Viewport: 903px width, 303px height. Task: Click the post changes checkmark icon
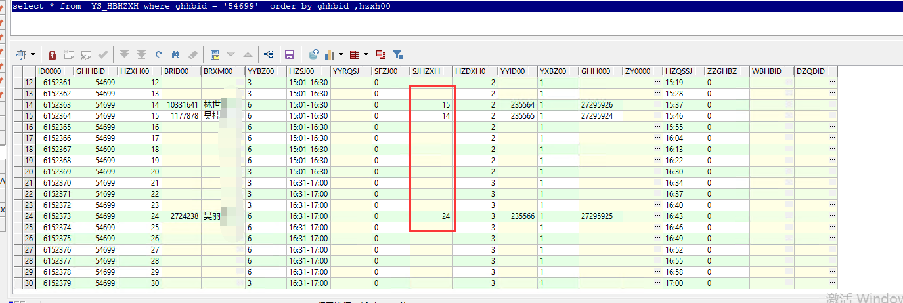tap(102, 54)
